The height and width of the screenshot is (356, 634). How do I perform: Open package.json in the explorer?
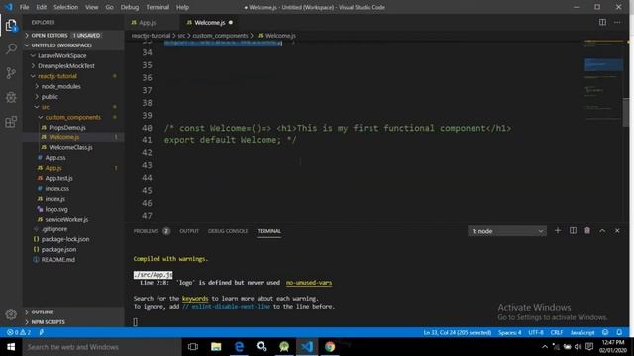click(x=59, y=249)
